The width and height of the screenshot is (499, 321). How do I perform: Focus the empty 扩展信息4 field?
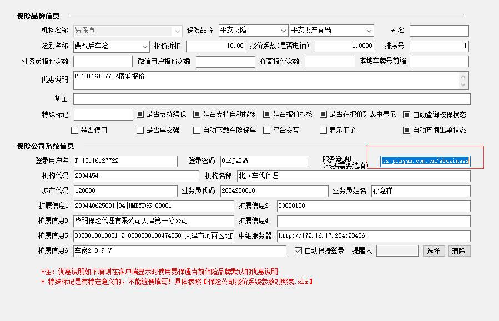(374, 221)
